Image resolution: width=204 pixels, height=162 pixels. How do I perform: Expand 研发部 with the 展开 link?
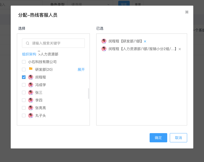pyautogui.click(x=81, y=70)
